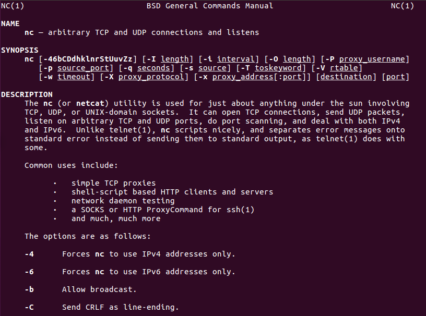Click the "simple TCP proxies" bullet item
Image resolution: width=426 pixels, height=316 pixels.
tap(114, 183)
